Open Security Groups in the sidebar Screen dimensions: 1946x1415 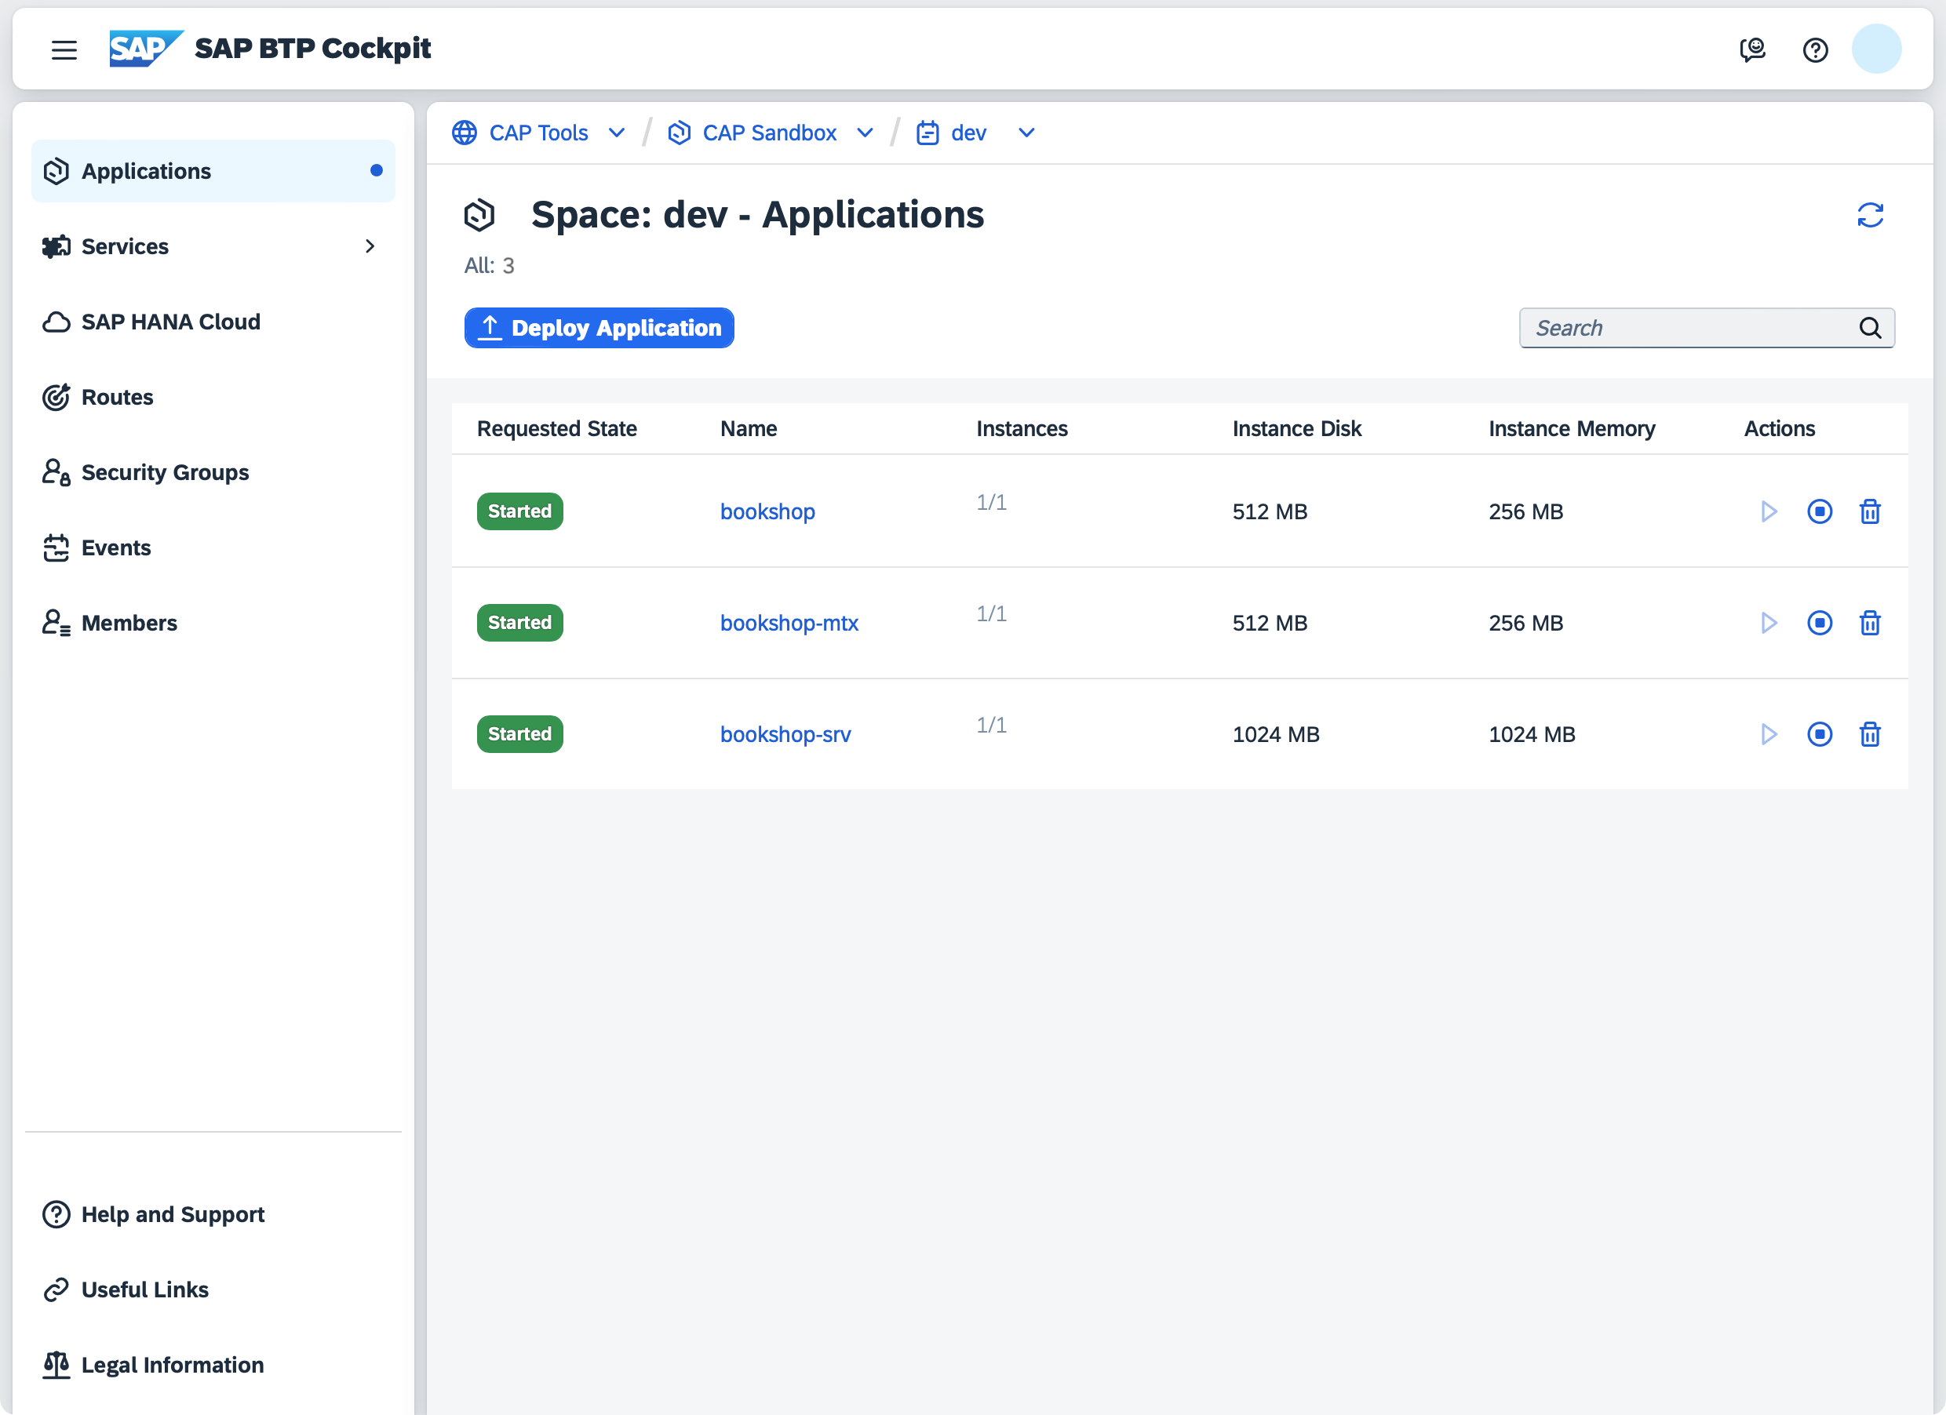click(x=213, y=472)
